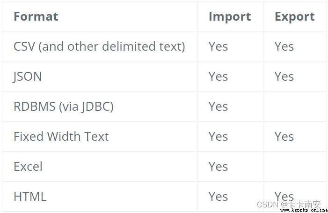Select the Fixed Width Text cell
This screenshot has height=213, width=328.
(61, 136)
